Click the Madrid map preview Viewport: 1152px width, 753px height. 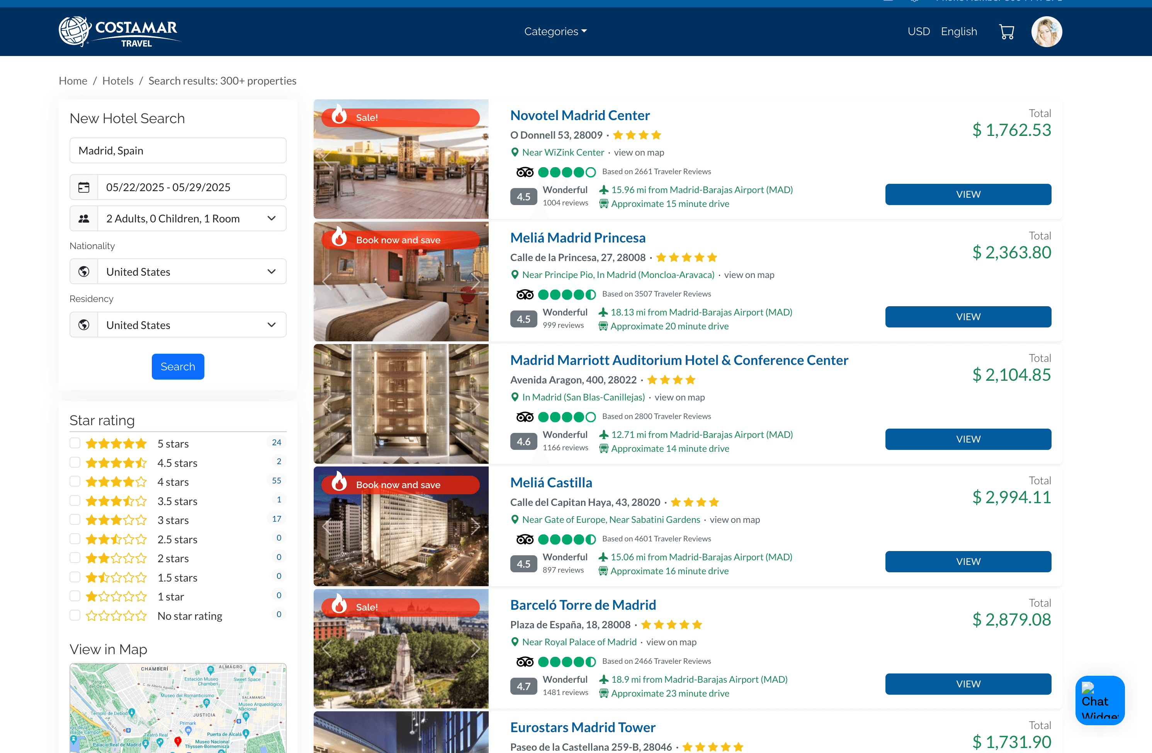tap(178, 707)
